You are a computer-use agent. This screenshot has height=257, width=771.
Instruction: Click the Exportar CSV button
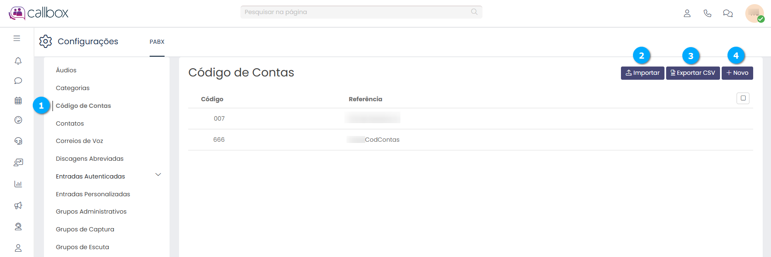(x=693, y=73)
